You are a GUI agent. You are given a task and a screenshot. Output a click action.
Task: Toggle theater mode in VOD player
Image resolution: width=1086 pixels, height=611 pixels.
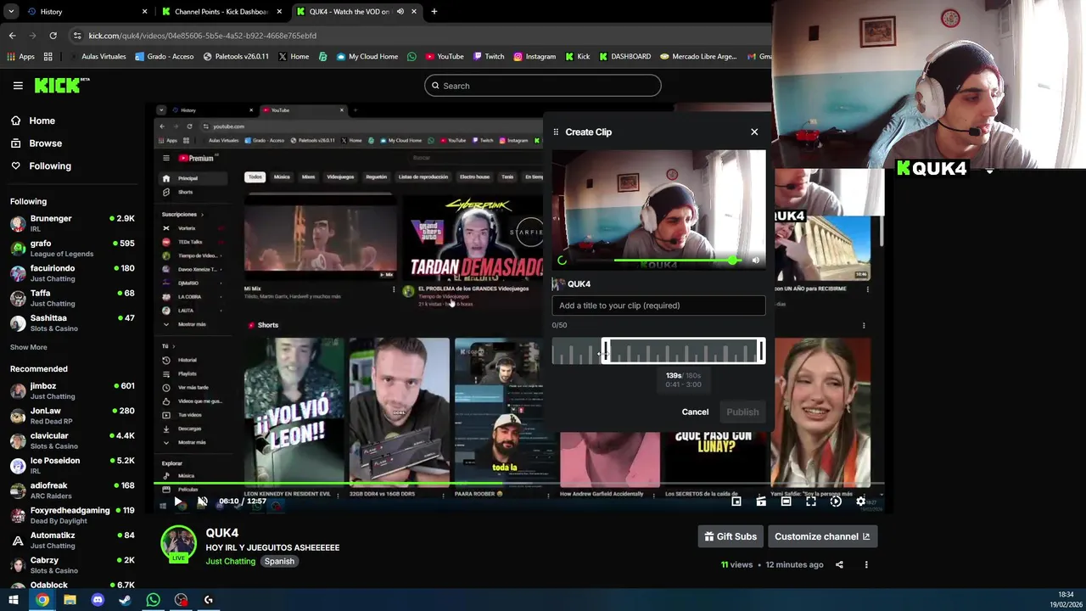[786, 502]
